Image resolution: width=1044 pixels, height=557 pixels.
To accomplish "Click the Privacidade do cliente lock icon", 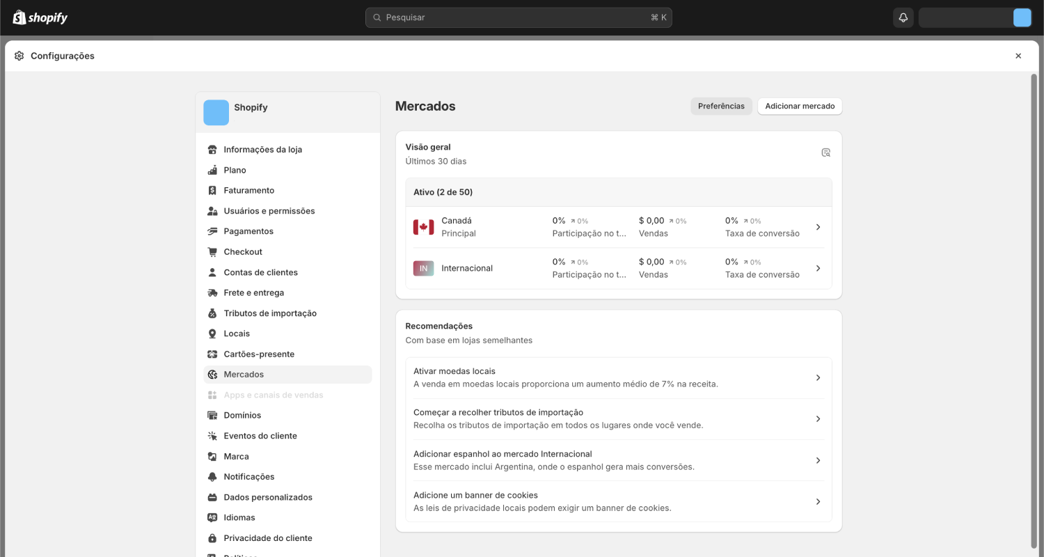I will pos(212,538).
